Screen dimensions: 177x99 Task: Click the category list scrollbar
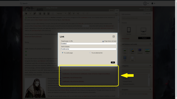tap(149, 80)
